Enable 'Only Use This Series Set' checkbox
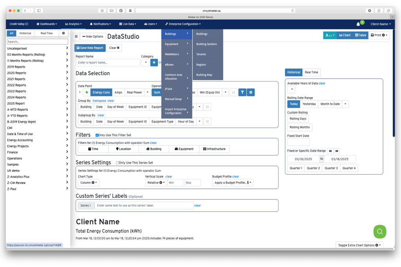The width and height of the screenshot is (401, 267). point(117,162)
